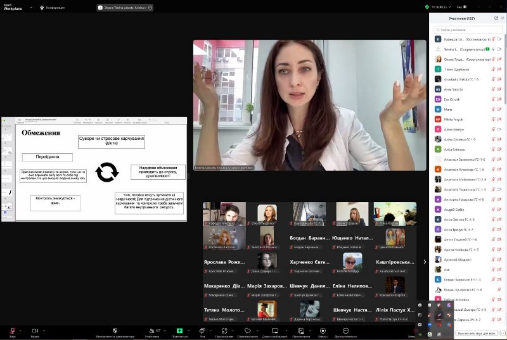Expand options arrow next to Участники
Viewport: 507px width, 340px height.
(165, 331)
